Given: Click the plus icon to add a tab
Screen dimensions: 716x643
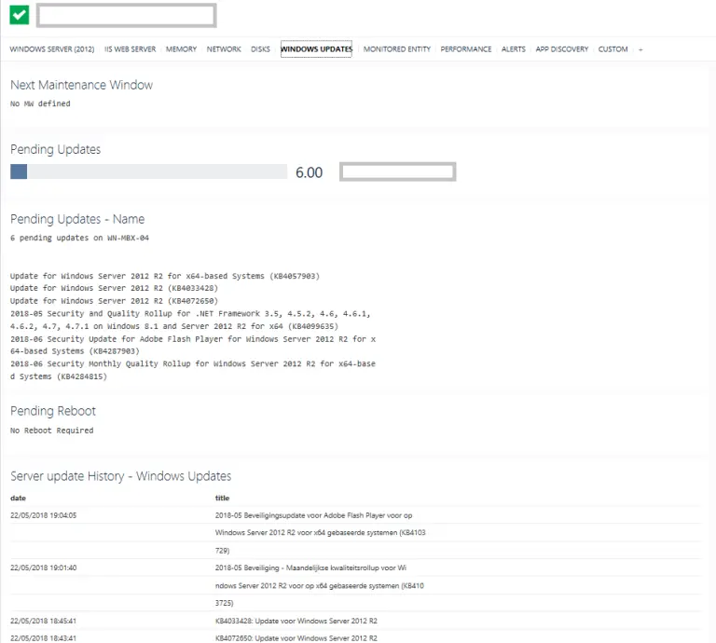Looking at the screenshot, I should coord(640,49).
